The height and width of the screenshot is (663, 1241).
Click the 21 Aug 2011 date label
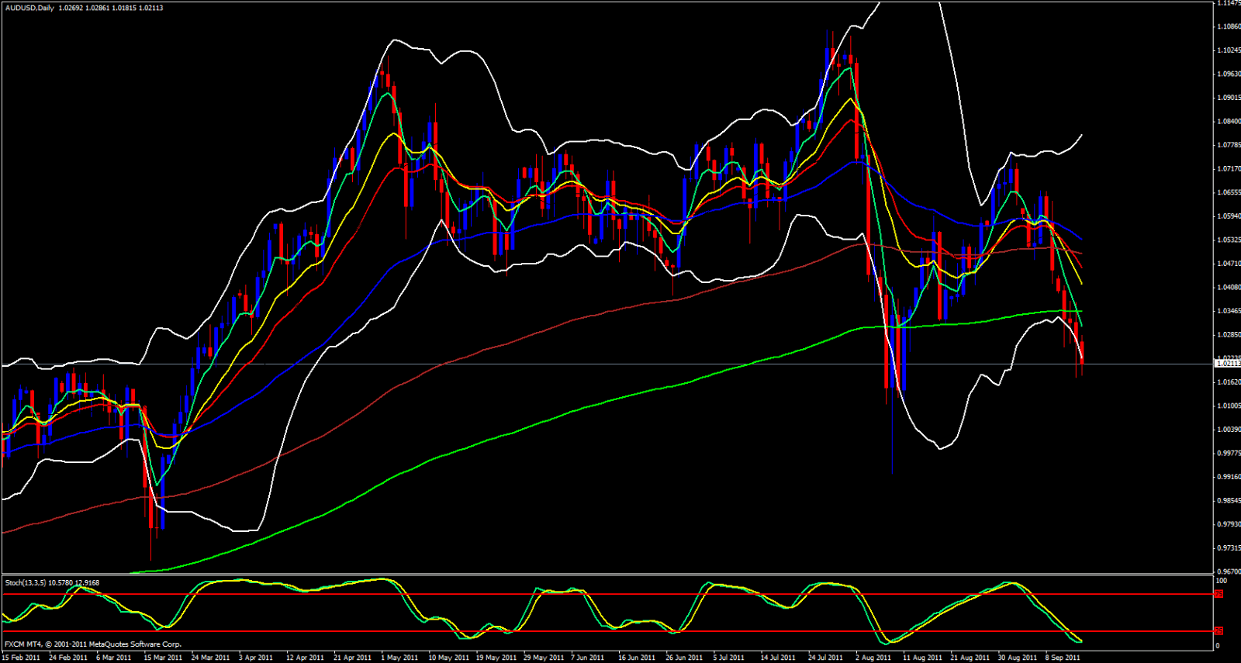(970, 658)
